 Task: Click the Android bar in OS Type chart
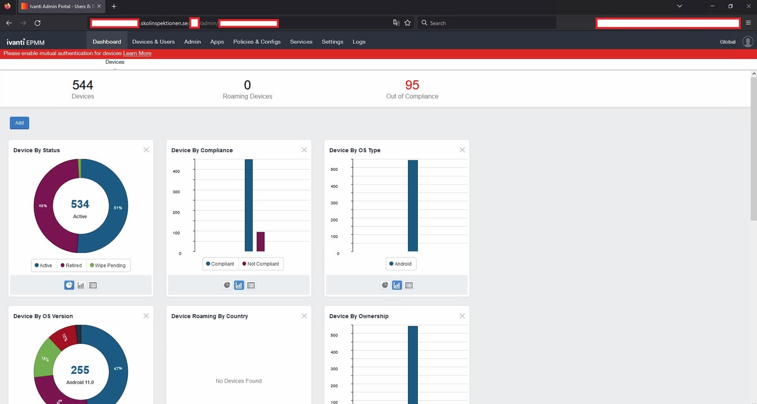coord(413,206)
